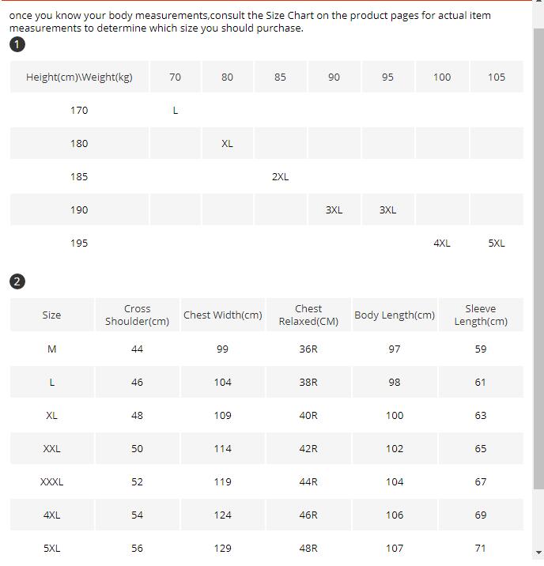Click the 100 weight column header
The height and width of the screenshot is (566, 544).
point(442,77)
